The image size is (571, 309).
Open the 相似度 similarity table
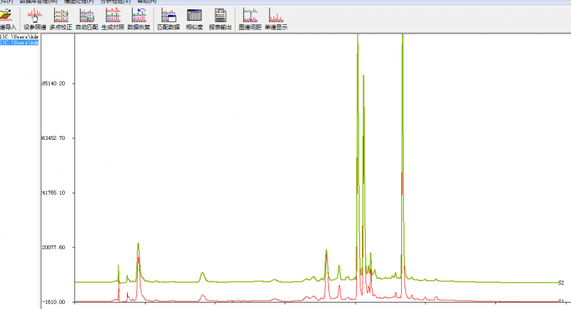pos(194,19)
